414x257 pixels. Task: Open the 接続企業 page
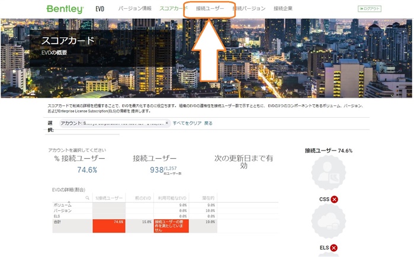[x=283, y=8]
